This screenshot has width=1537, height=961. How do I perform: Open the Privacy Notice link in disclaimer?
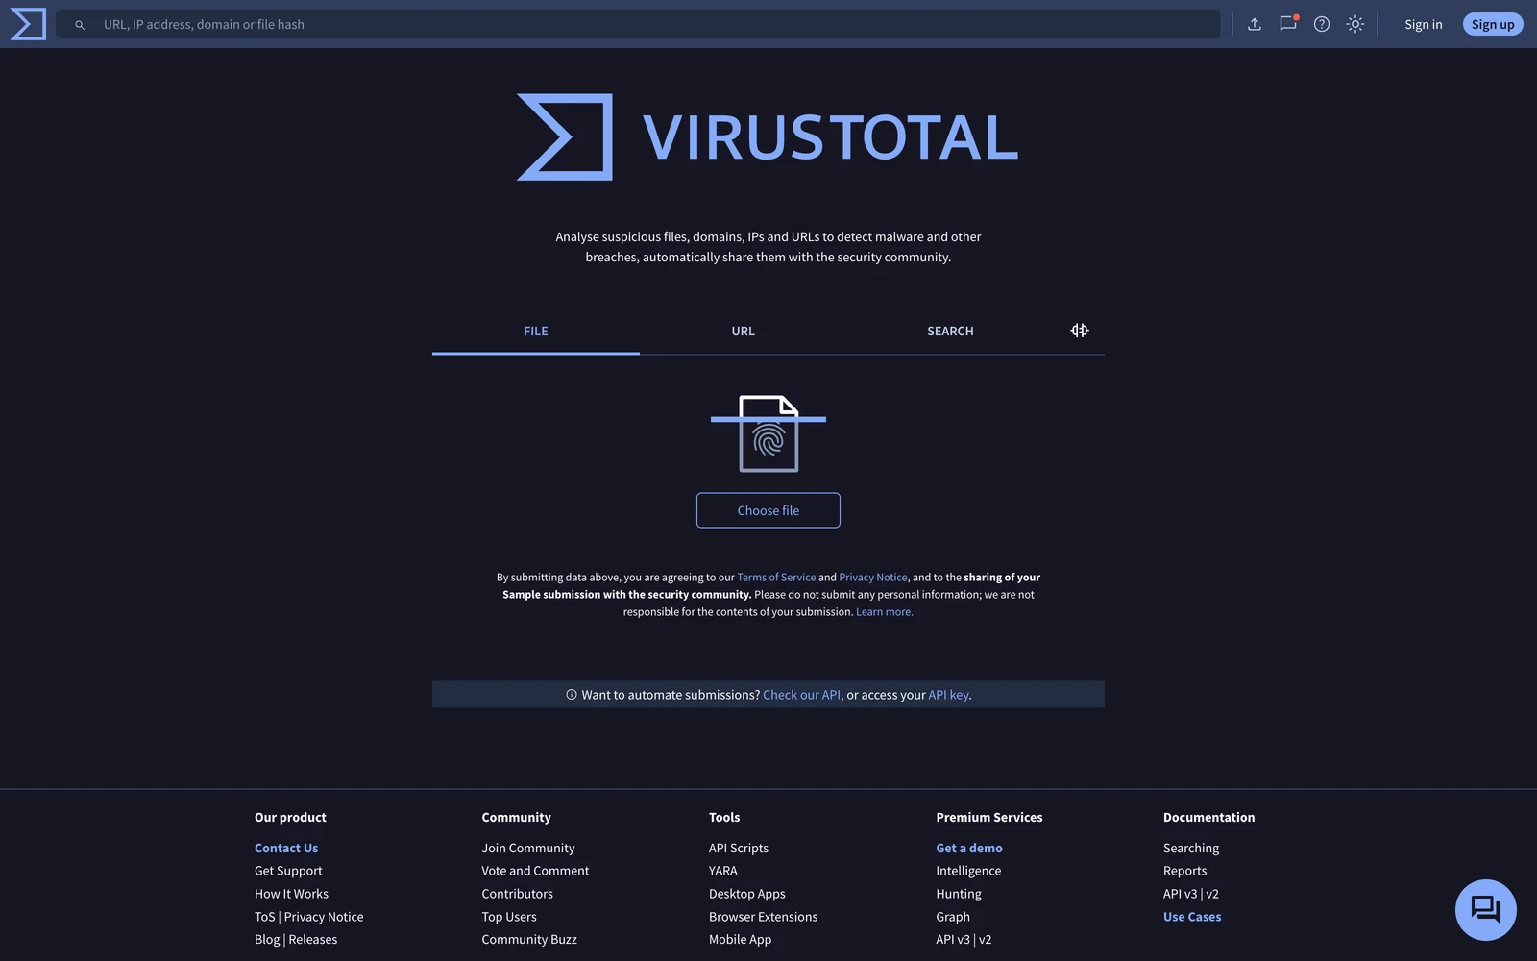(873, 578)
